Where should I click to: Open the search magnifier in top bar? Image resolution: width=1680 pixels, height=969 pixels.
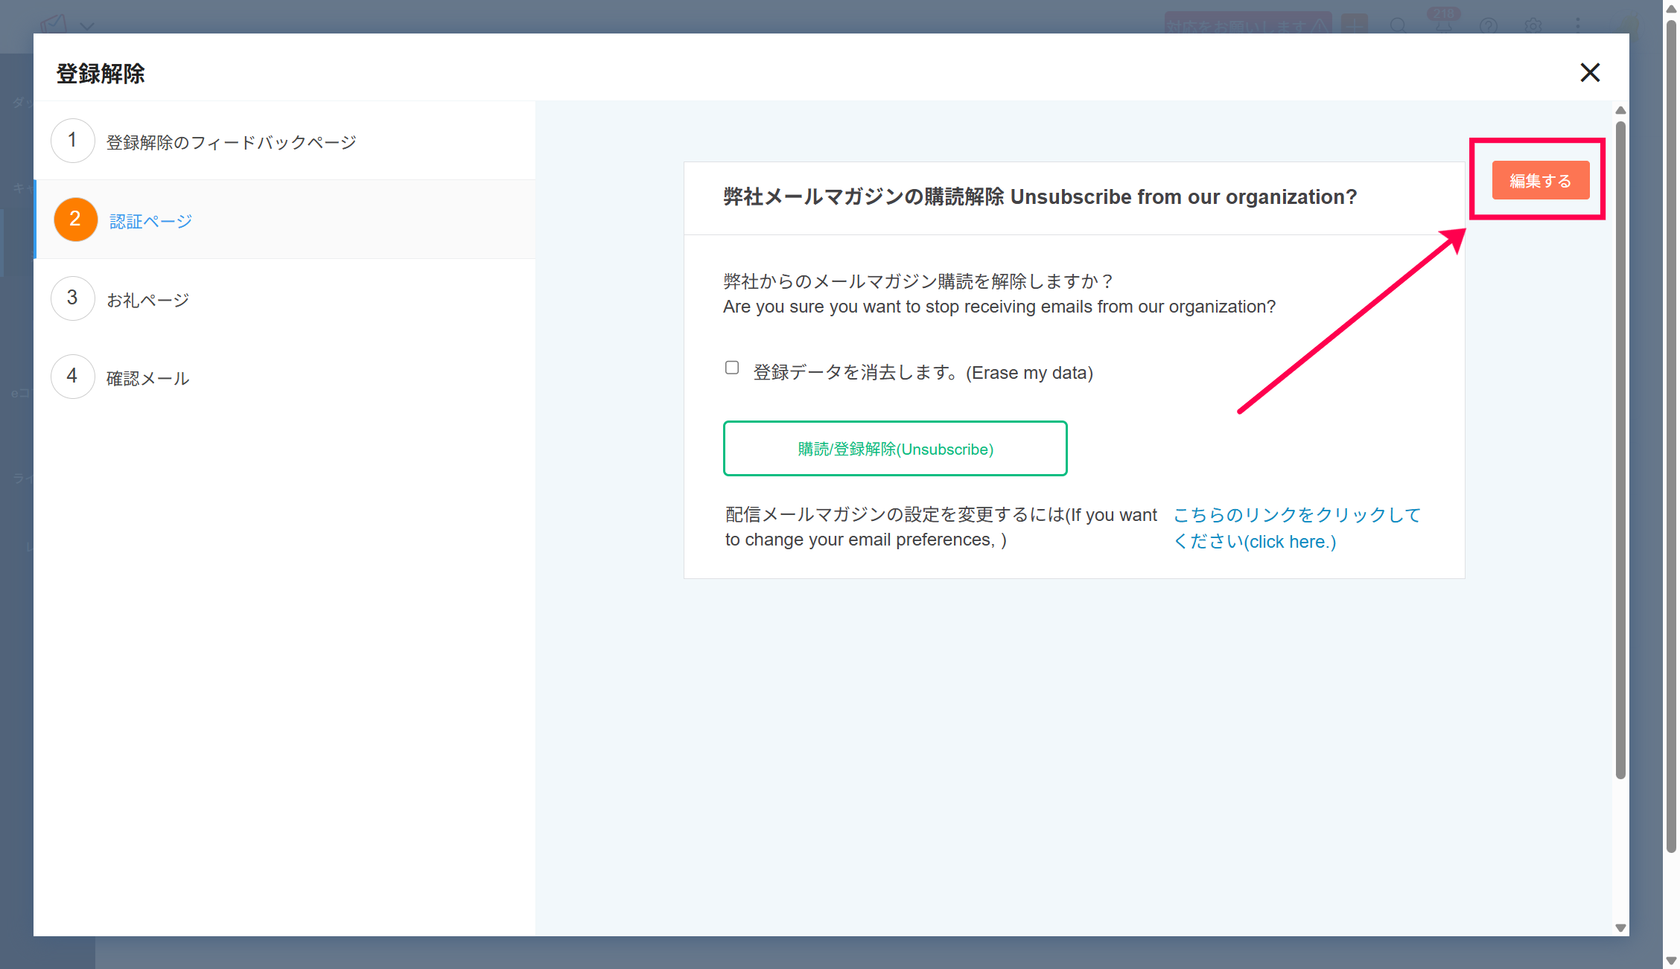point(1399,26)
